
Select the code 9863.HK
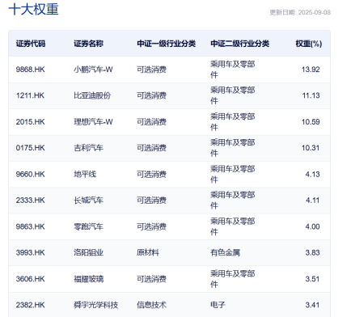click(x=31, y=226)
